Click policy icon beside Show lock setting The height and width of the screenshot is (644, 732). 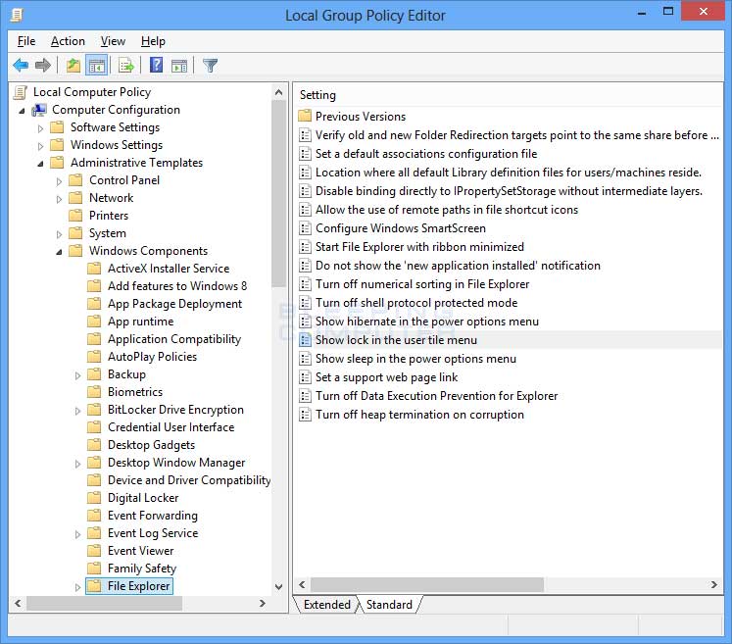point(305,339)
